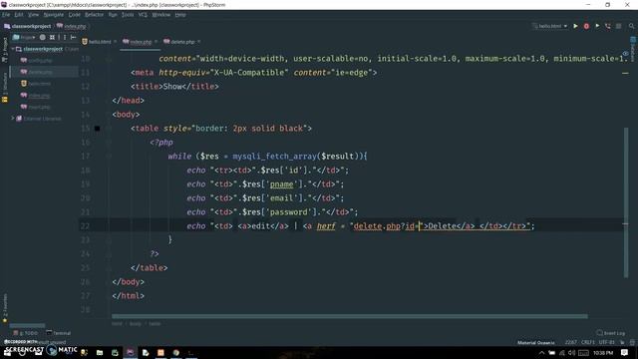Select the index.php file in project tree
The image size is (638, 359).
click(36, 96)
